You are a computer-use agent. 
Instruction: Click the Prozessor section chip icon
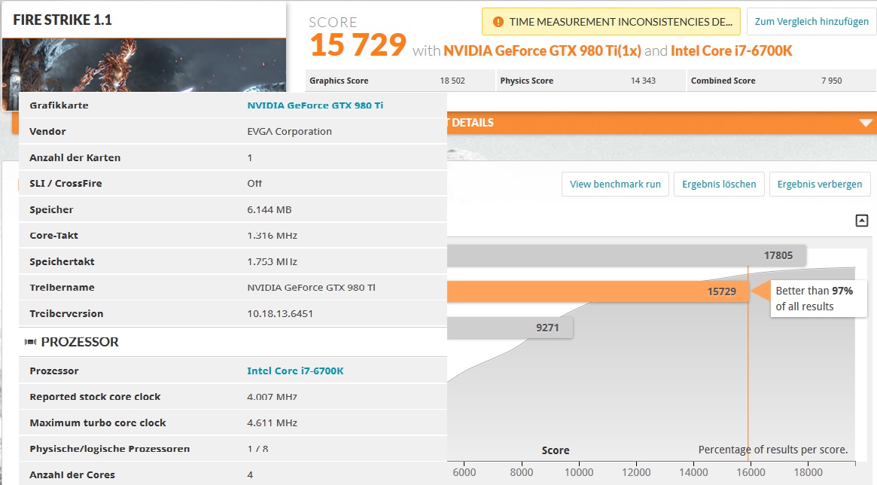coord(31,342)
